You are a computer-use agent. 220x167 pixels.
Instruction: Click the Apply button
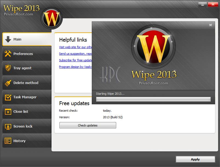[195, 159]
